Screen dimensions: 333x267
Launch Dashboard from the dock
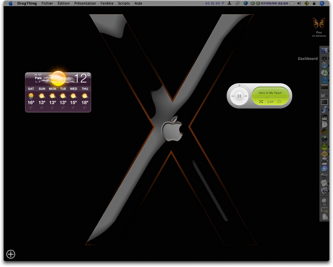(x=324, y=58)
